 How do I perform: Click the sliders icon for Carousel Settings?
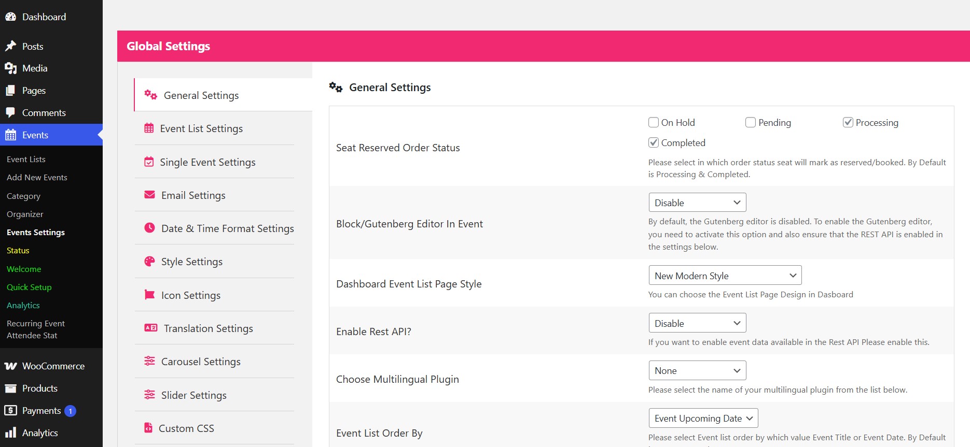(149, 361)
